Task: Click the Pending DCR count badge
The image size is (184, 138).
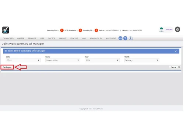Action: coord(62,30)
